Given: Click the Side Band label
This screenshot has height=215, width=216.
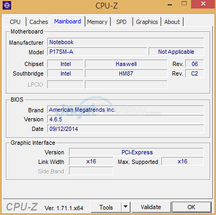Looking at the screenshot, I should (x=51, y=171).
